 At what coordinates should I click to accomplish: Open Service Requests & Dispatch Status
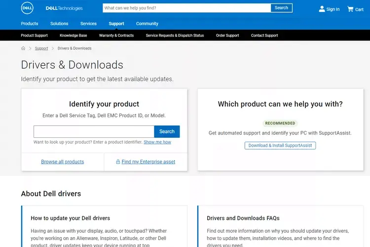point(175,36)
